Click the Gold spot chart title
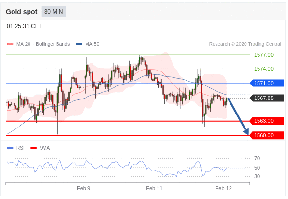The image size is (288, 199). pos(21,12)
